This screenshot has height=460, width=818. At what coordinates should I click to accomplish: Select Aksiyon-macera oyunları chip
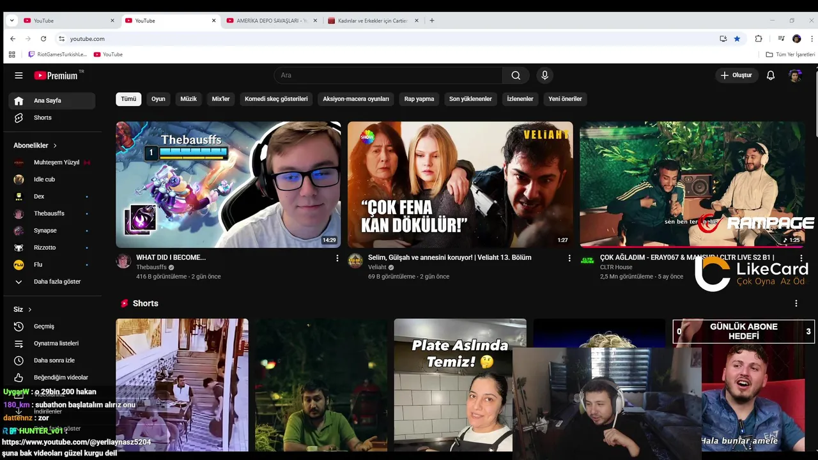356,99
